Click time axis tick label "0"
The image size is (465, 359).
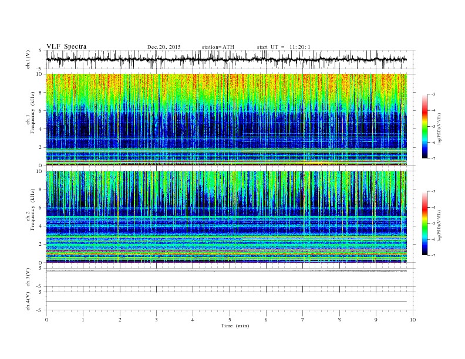pyautogui.click(x=46, y=320)
